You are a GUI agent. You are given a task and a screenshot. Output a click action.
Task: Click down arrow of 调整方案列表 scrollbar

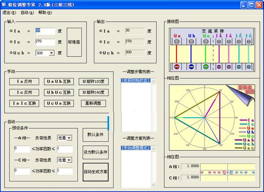tap(154, 185)
